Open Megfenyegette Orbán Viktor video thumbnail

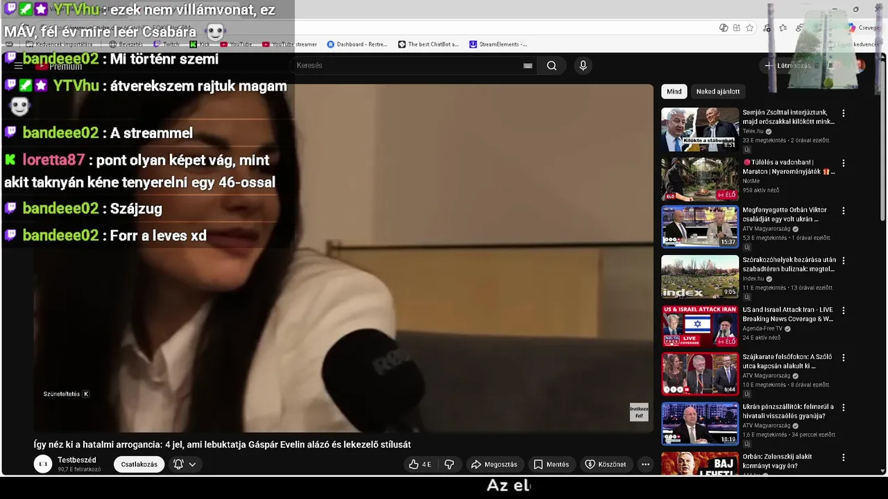tap(700, 227)
